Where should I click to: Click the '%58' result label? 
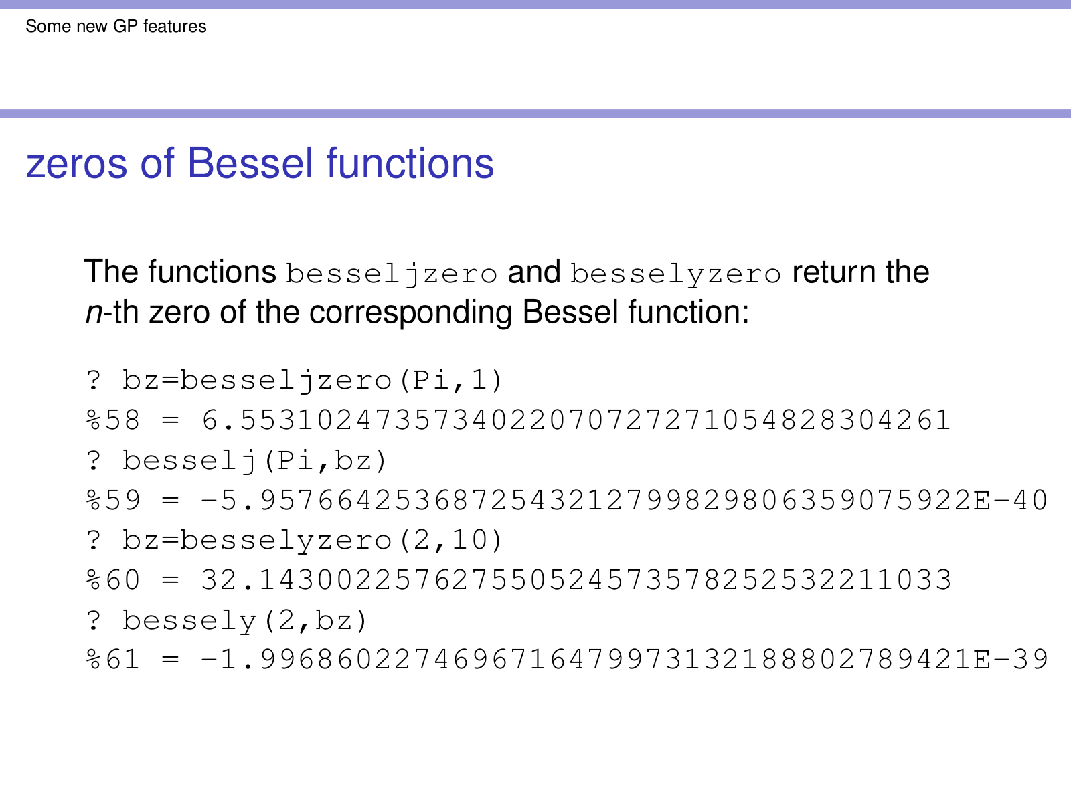click(113, 420)
